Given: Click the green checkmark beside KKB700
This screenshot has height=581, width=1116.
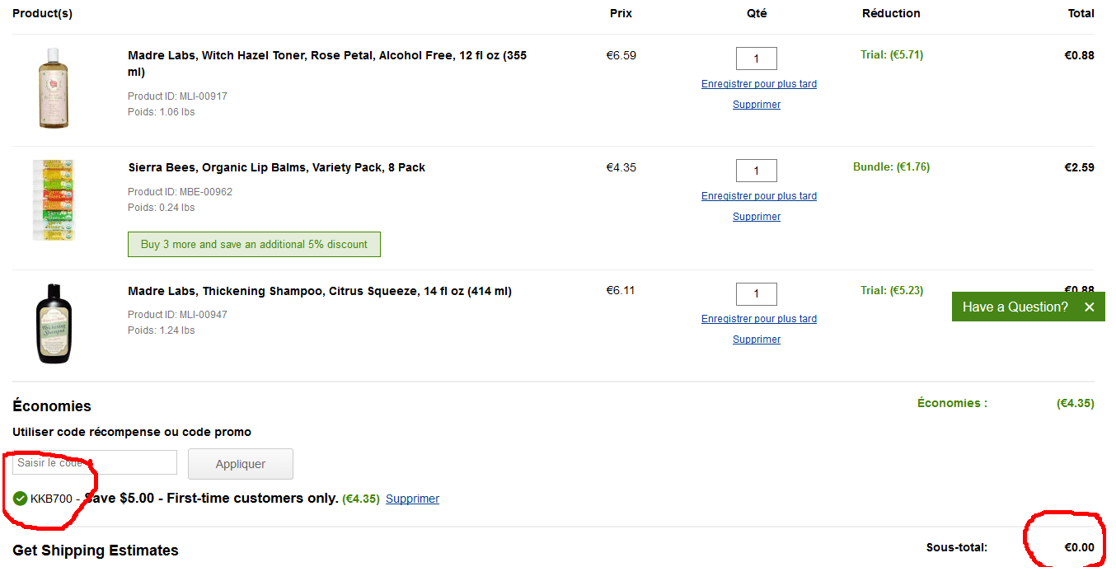Looking at the screenshot, I should click(21, 499).
